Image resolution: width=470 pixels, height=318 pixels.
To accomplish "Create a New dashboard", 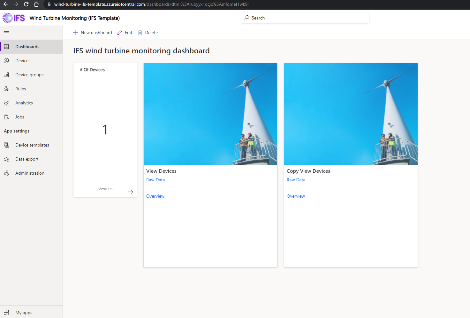I will pos(92,33).
